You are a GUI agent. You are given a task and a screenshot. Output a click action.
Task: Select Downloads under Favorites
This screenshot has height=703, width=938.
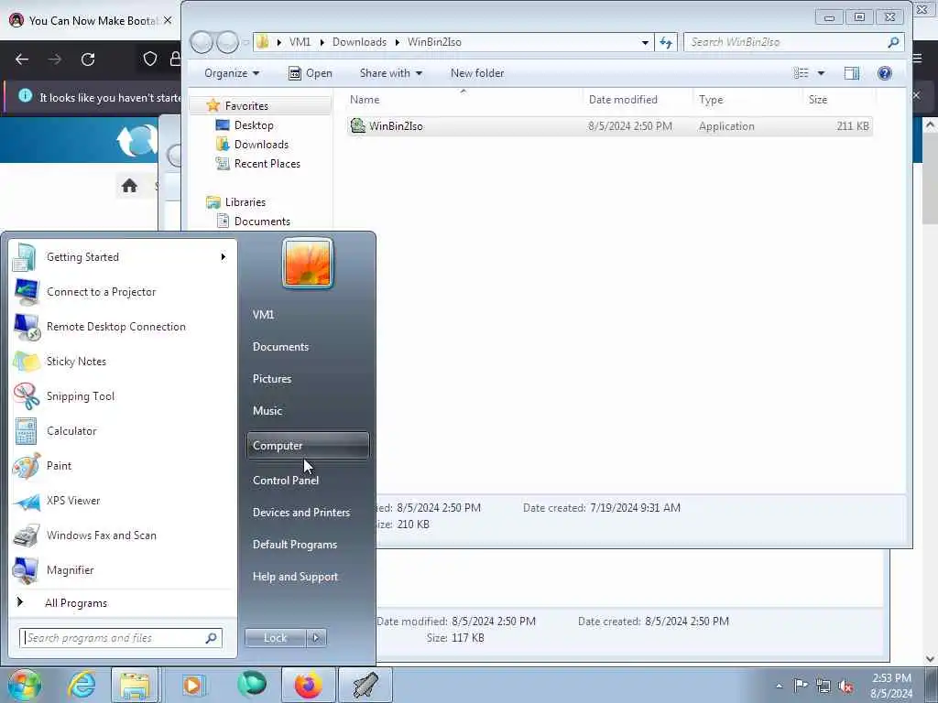(x=261, y=144)
